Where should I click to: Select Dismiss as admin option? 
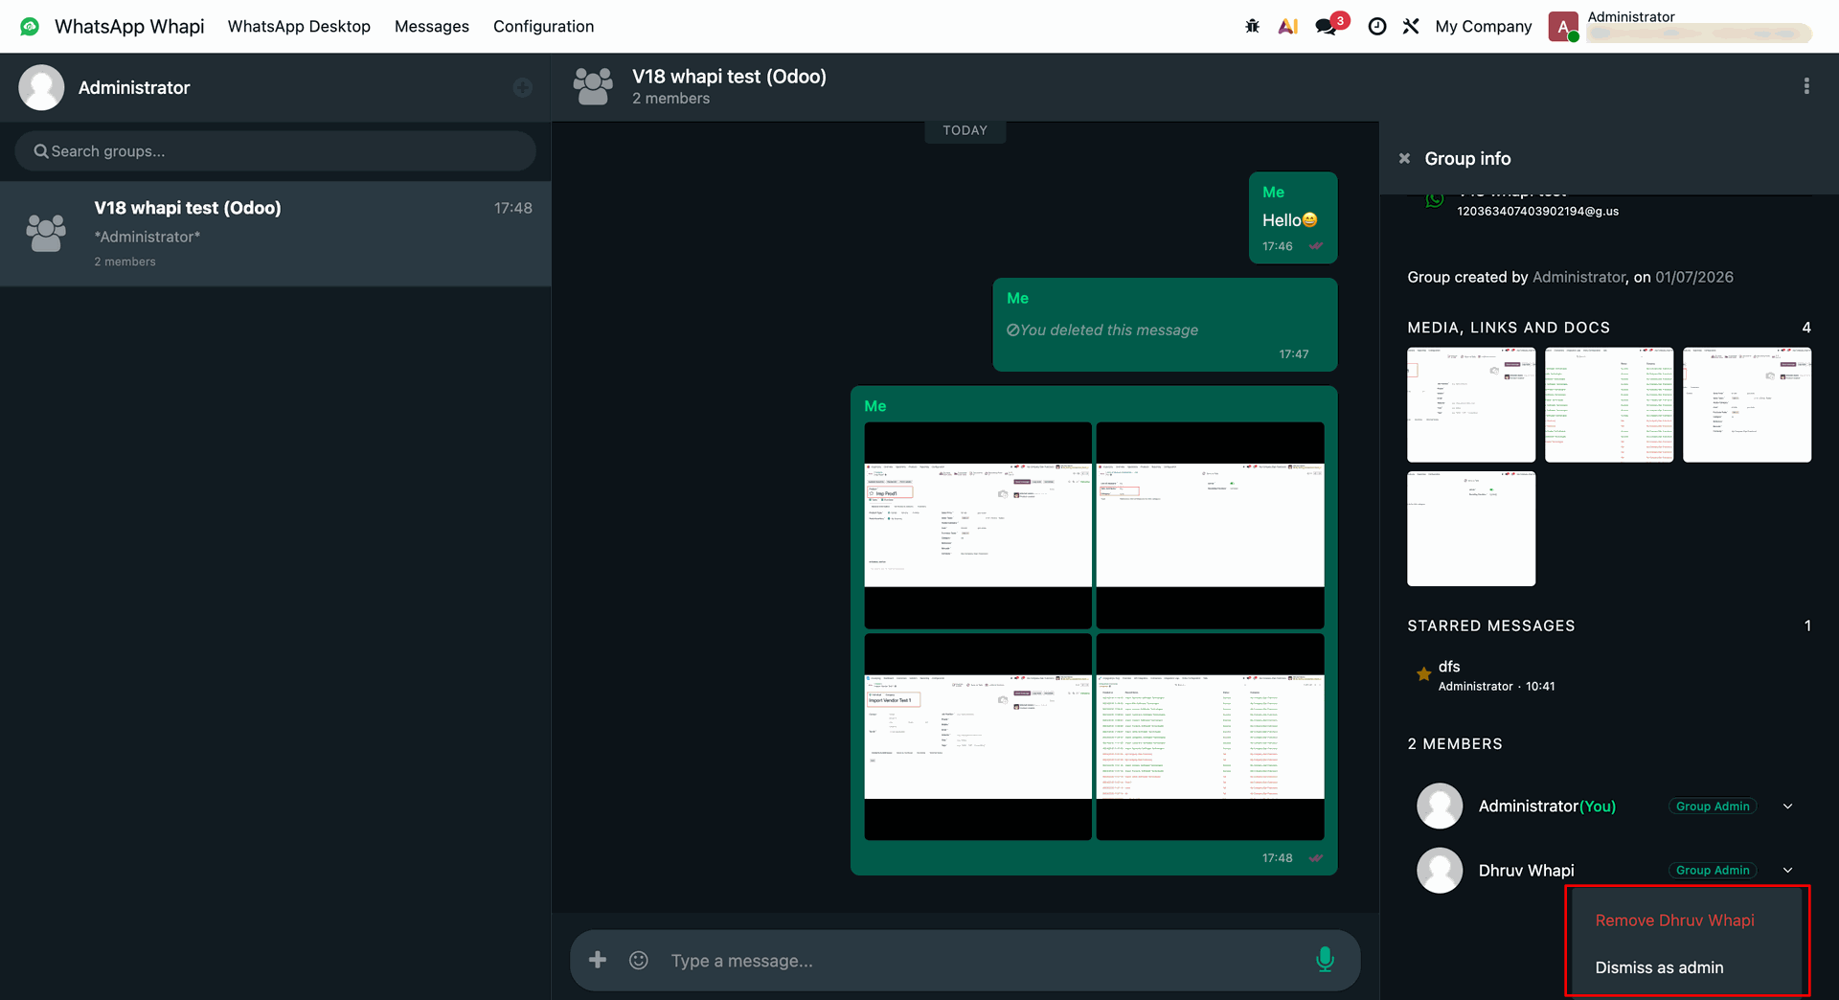pos(1659,967)
